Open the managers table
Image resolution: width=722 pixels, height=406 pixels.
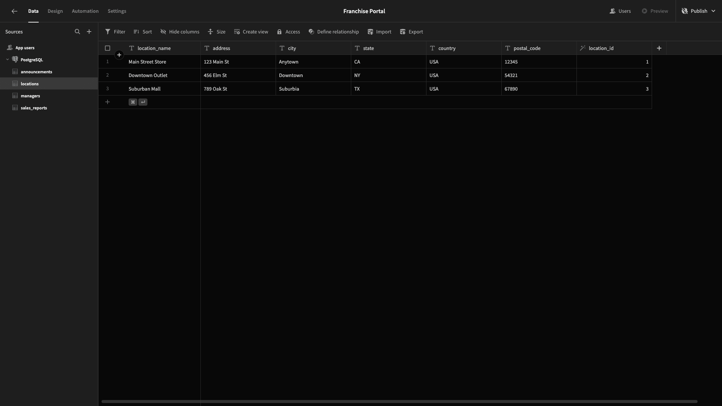[49, 96]
